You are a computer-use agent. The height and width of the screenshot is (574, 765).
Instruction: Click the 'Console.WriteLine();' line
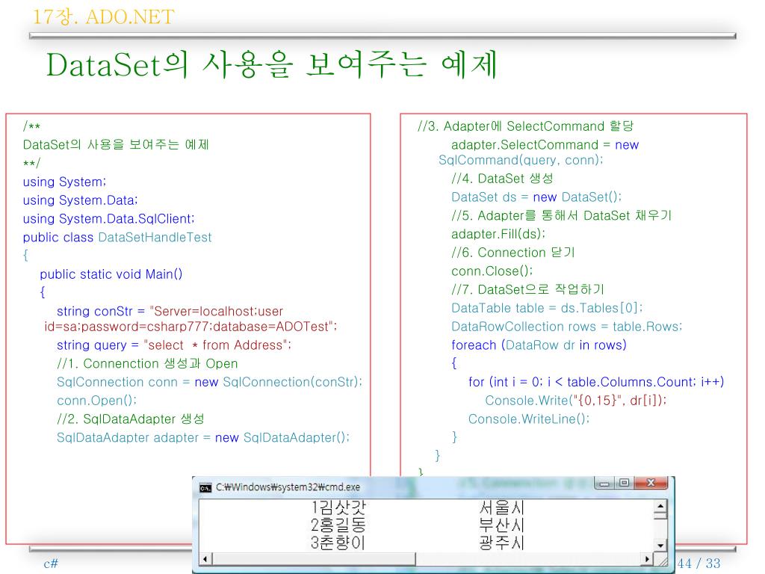click(529, 419)
